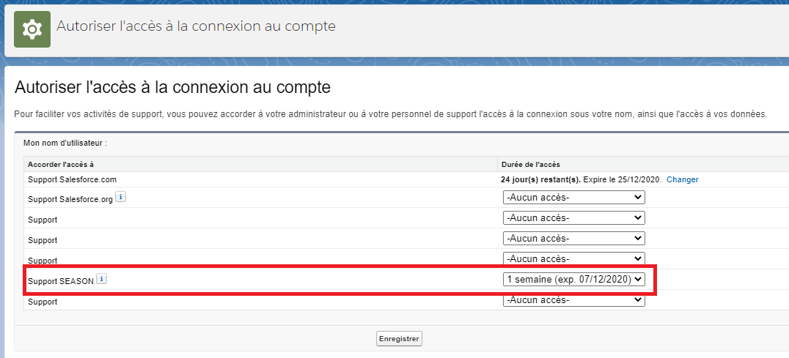Click the Support SEASON row label

coord(61,281)
